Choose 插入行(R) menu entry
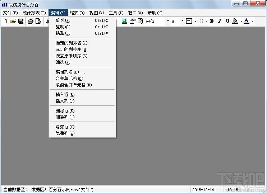Screen dimensions: 267x194 tap(82, 95)
